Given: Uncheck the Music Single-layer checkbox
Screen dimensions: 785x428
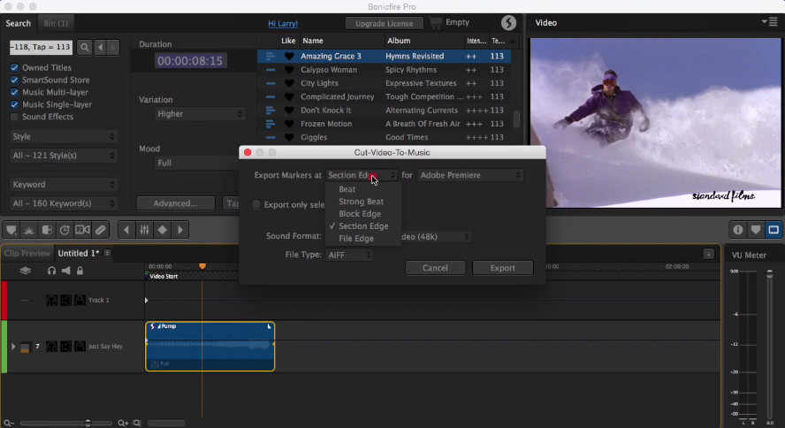Looking at the screenshot, I should click(14, 104).
